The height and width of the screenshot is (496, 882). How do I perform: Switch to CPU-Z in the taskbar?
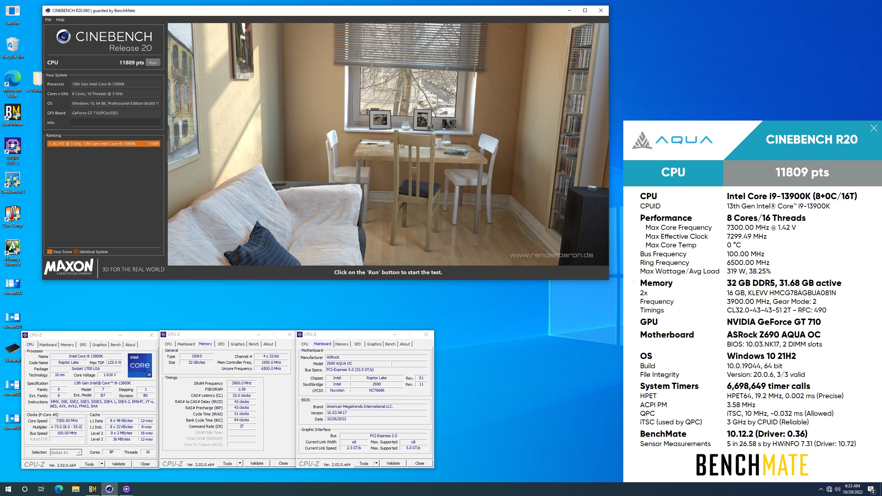click(x=126, y=489)
